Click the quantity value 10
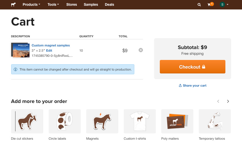 pyautogui.click(x=81, y=50)
